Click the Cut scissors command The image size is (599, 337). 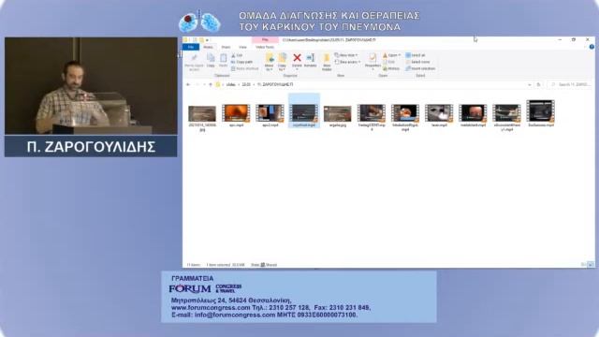[237, 56]
